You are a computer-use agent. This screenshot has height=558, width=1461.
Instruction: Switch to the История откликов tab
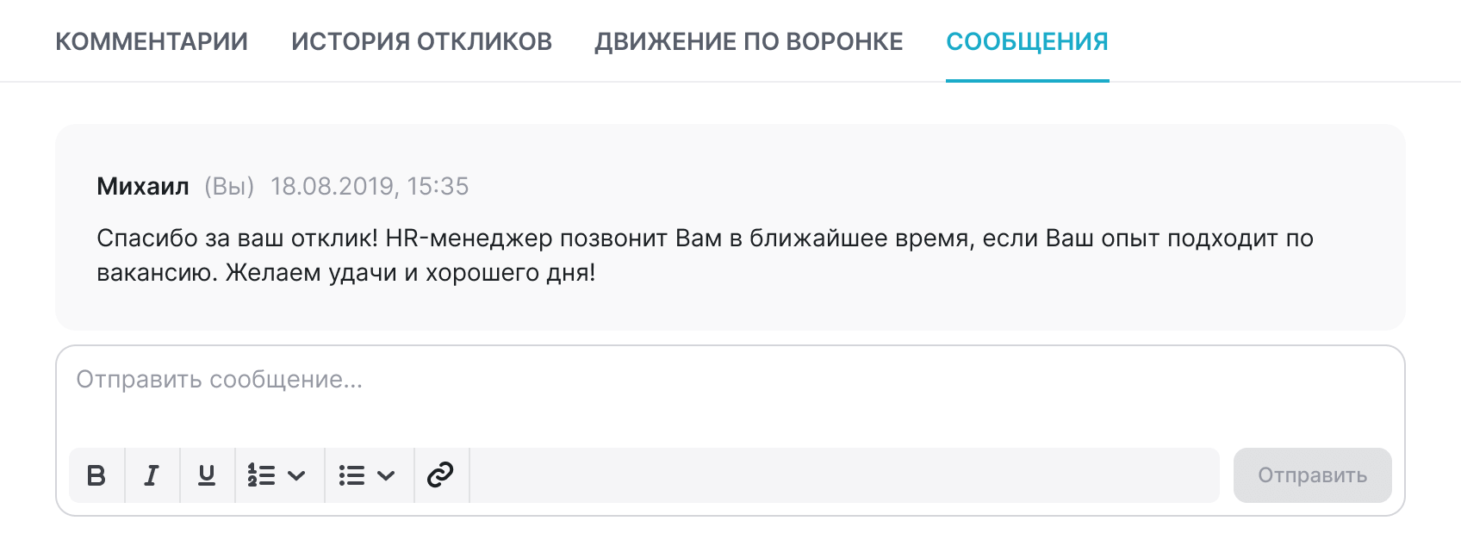(x=421, y=41)
